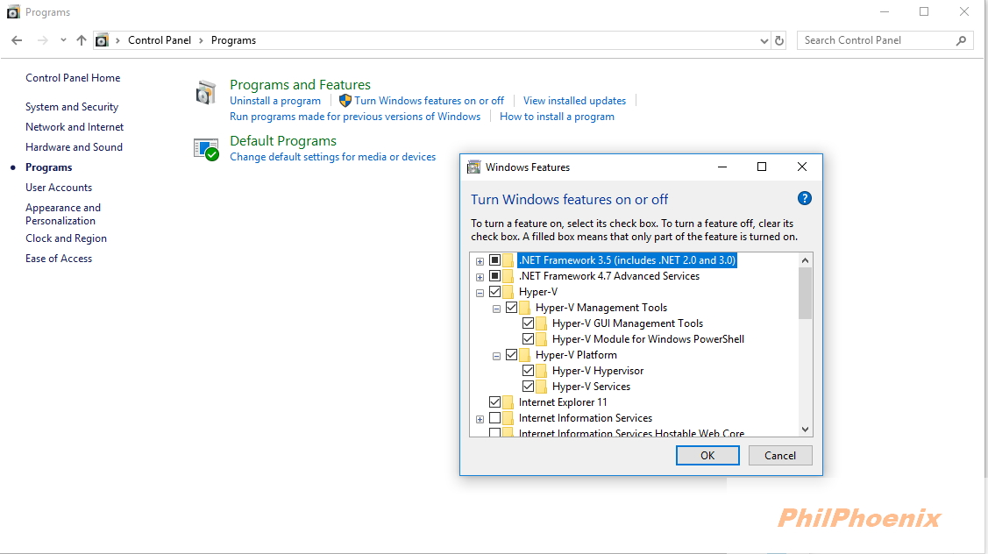Expand Internet Information Services node
This screenshot has width=988, height=554.
point(480,418)
